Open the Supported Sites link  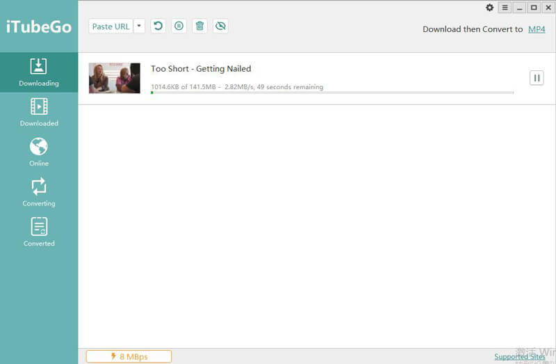(519, 356)
